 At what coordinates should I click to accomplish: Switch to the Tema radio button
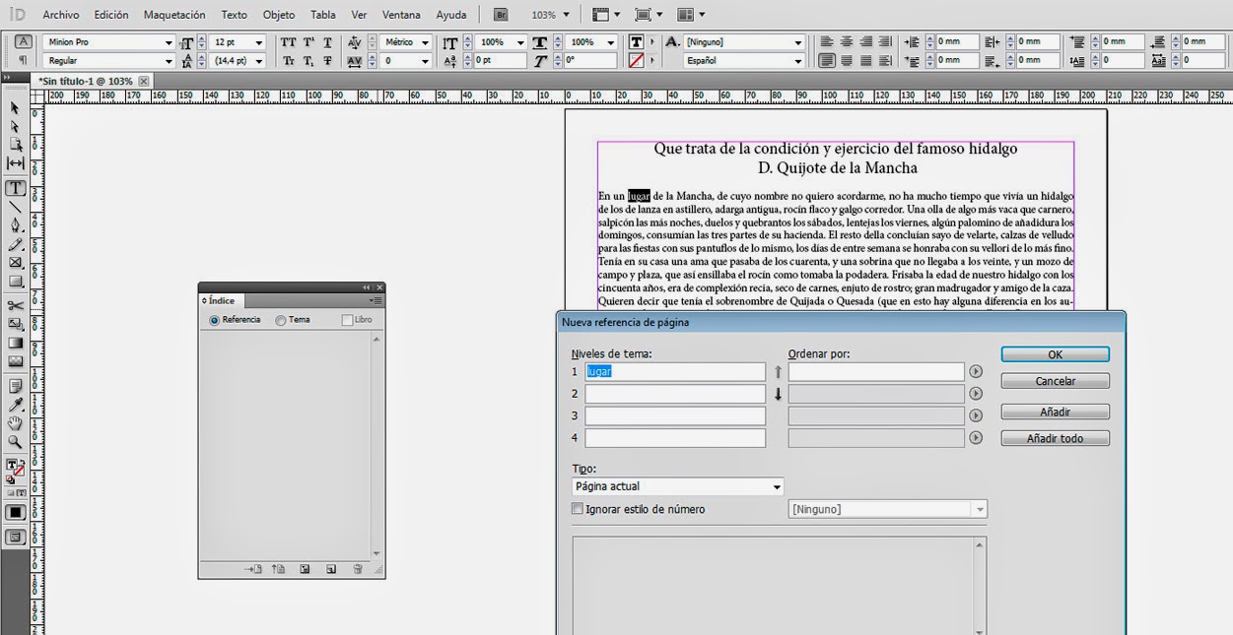[x=280, y=321]
